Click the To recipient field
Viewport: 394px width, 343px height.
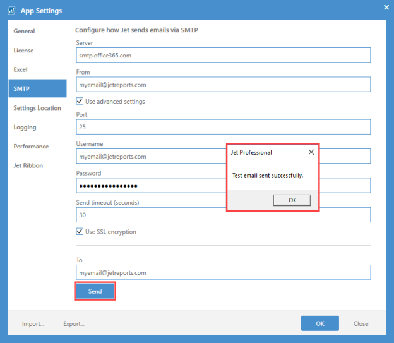pyautogui.click(x=223, y=272)
